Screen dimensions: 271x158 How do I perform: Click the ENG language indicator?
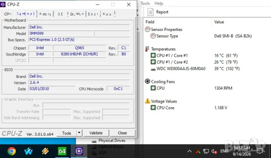point(224,151)
